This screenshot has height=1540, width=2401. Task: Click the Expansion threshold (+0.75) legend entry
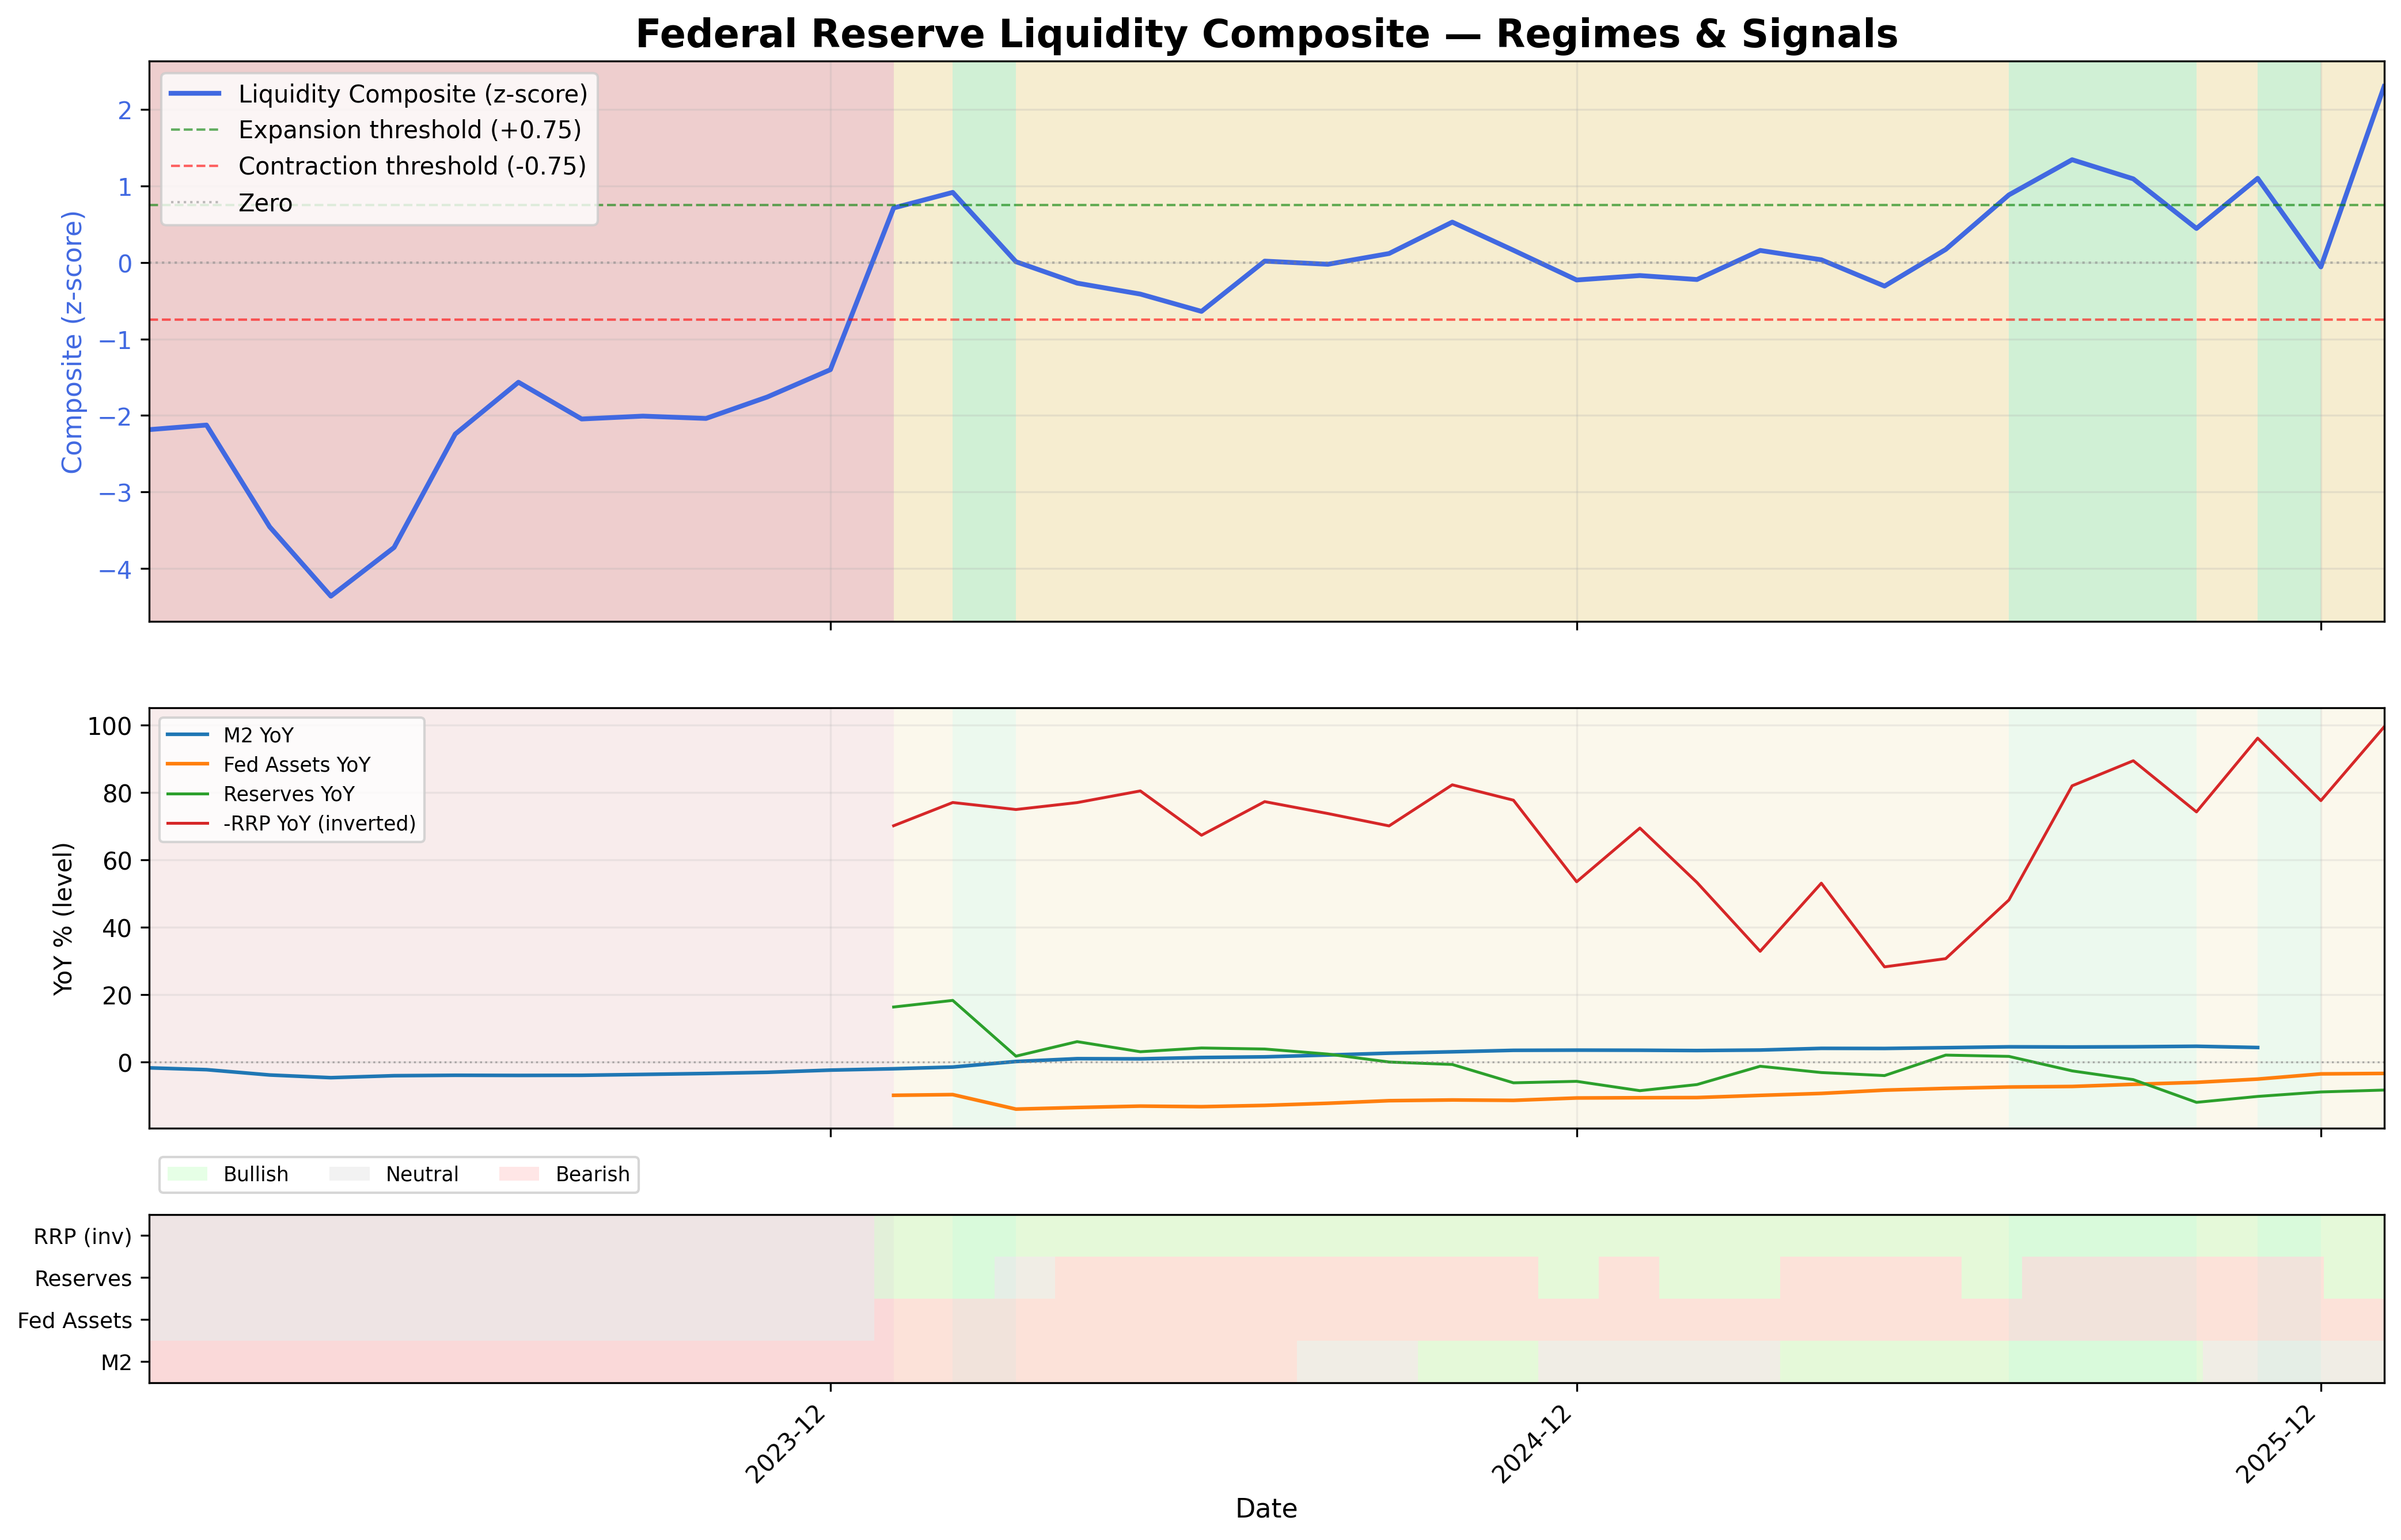tap(409, 130)
